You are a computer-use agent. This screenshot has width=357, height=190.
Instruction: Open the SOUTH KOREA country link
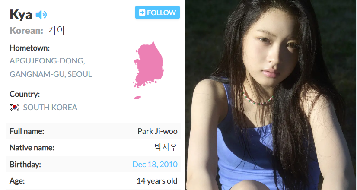50,108
